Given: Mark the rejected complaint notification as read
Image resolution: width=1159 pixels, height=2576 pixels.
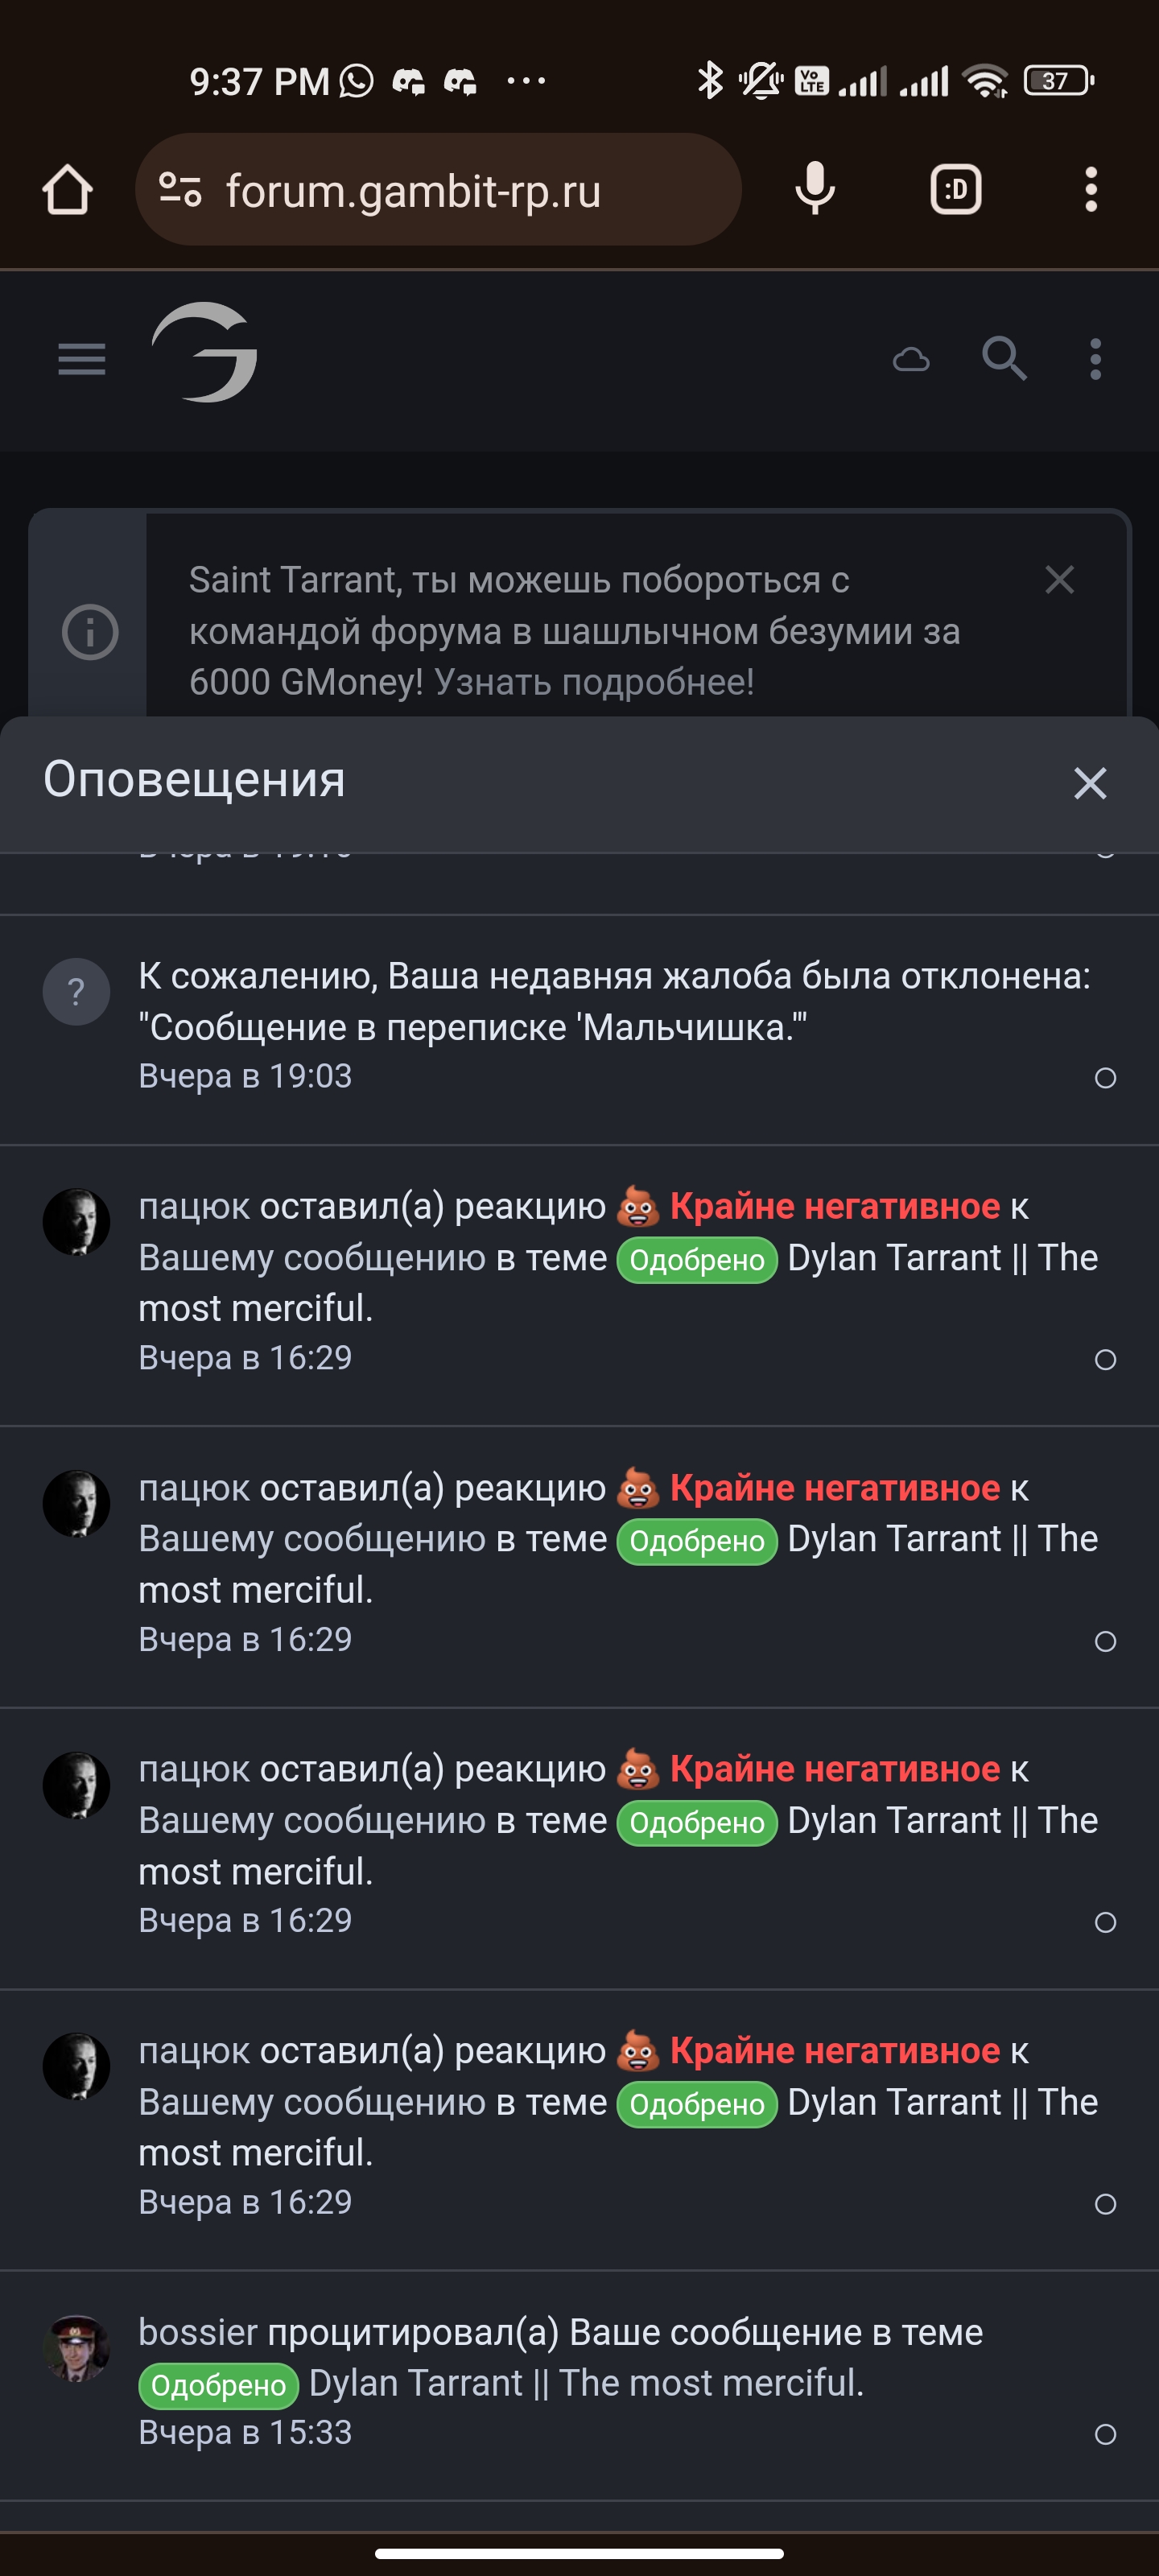Looking at the screenshot, I should pyautogui.click(x=1105, y=1078).
